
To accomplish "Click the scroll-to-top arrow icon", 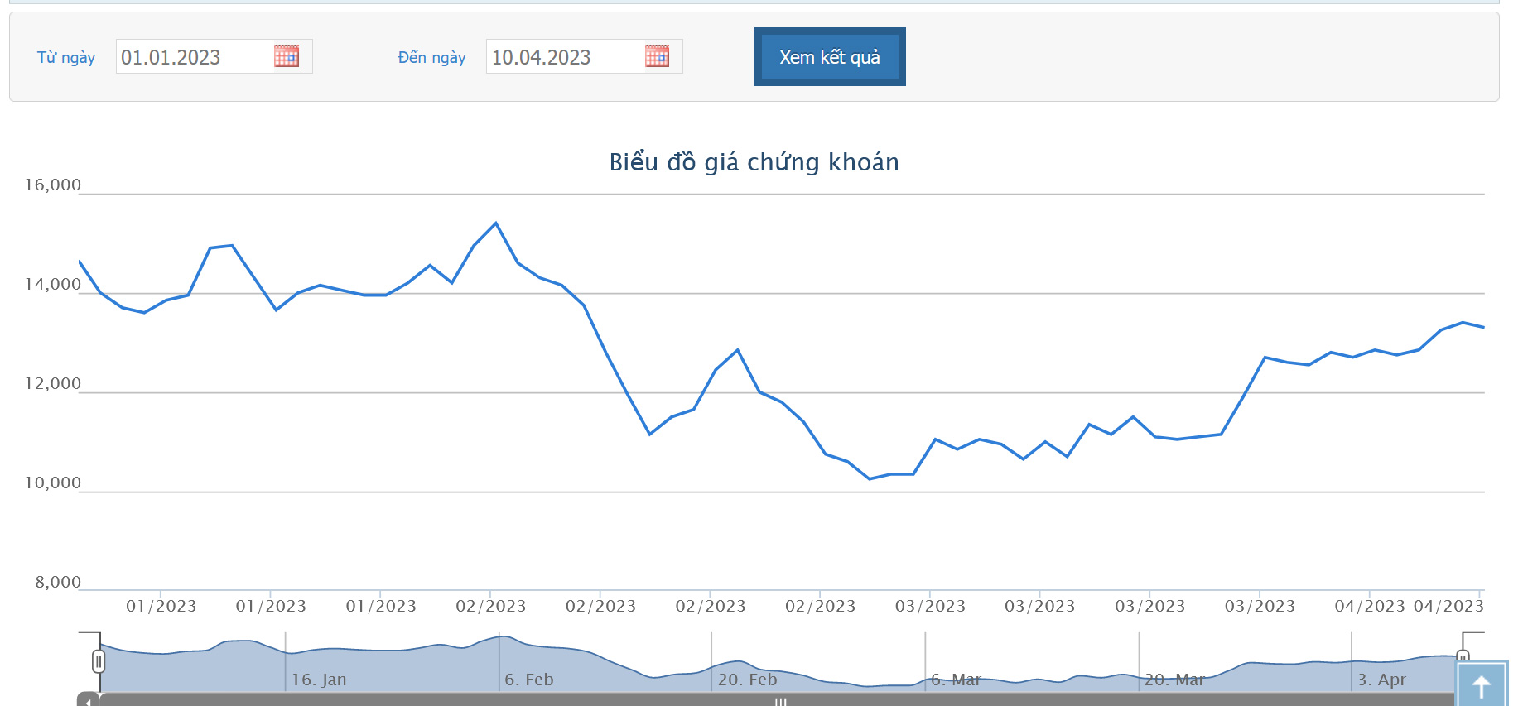I will click(1481, 685).
